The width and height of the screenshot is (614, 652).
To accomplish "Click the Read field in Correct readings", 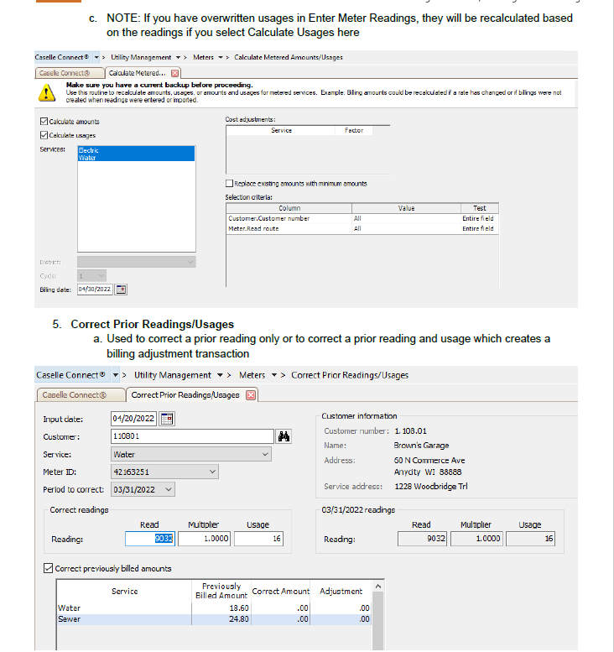I will [x=150, y=539].
